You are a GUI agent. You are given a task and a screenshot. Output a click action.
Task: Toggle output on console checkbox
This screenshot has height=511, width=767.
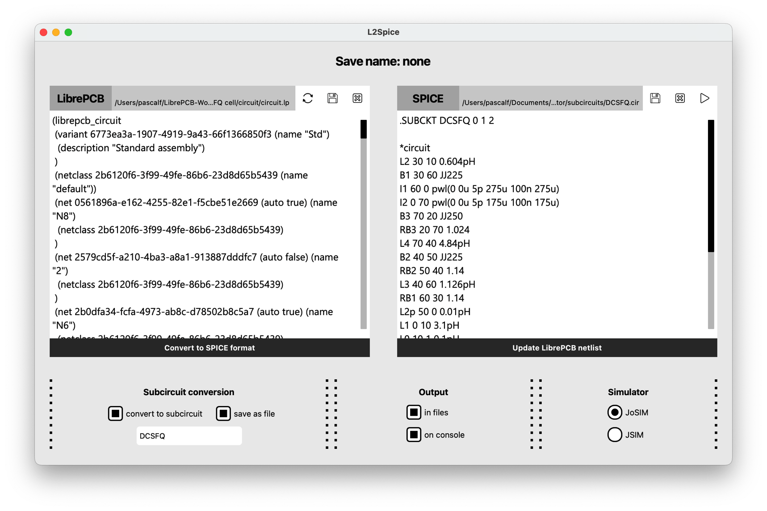pos(414,435)
